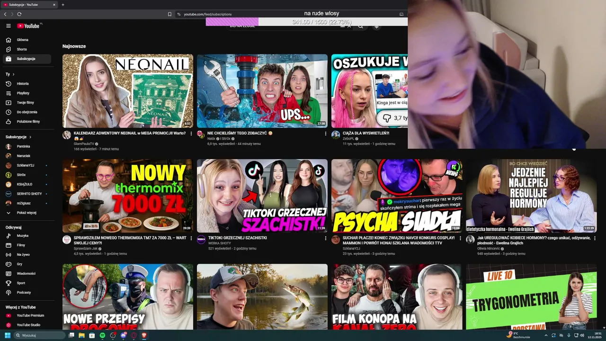Image resolution: width=606 pixels, height=341 pixels.
Task: Open Podcasty category
Action: point(28,292)
